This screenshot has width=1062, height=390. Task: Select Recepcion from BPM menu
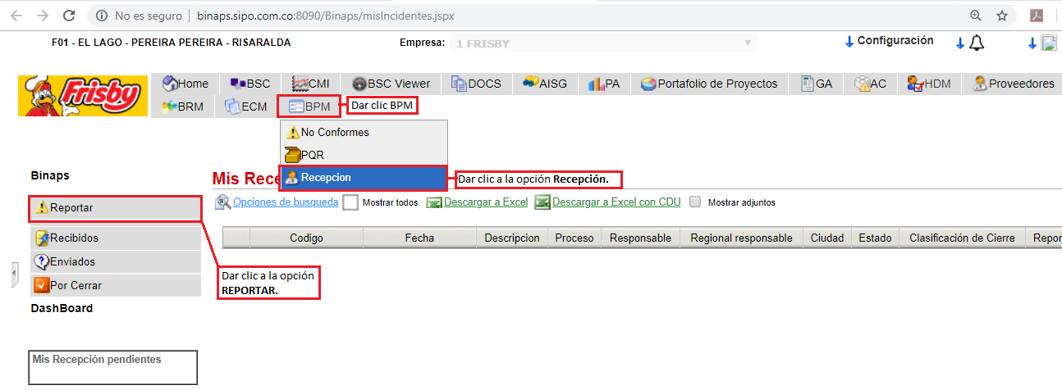pos(364,178)
